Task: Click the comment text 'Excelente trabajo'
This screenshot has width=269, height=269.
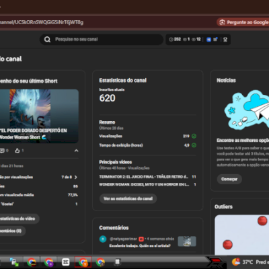Action: click(140, 246)
